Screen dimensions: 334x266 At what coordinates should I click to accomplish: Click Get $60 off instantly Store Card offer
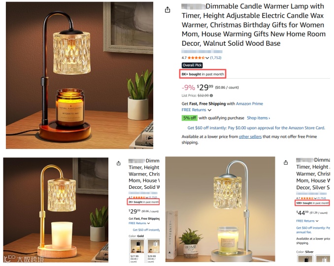tap(256, 128)
